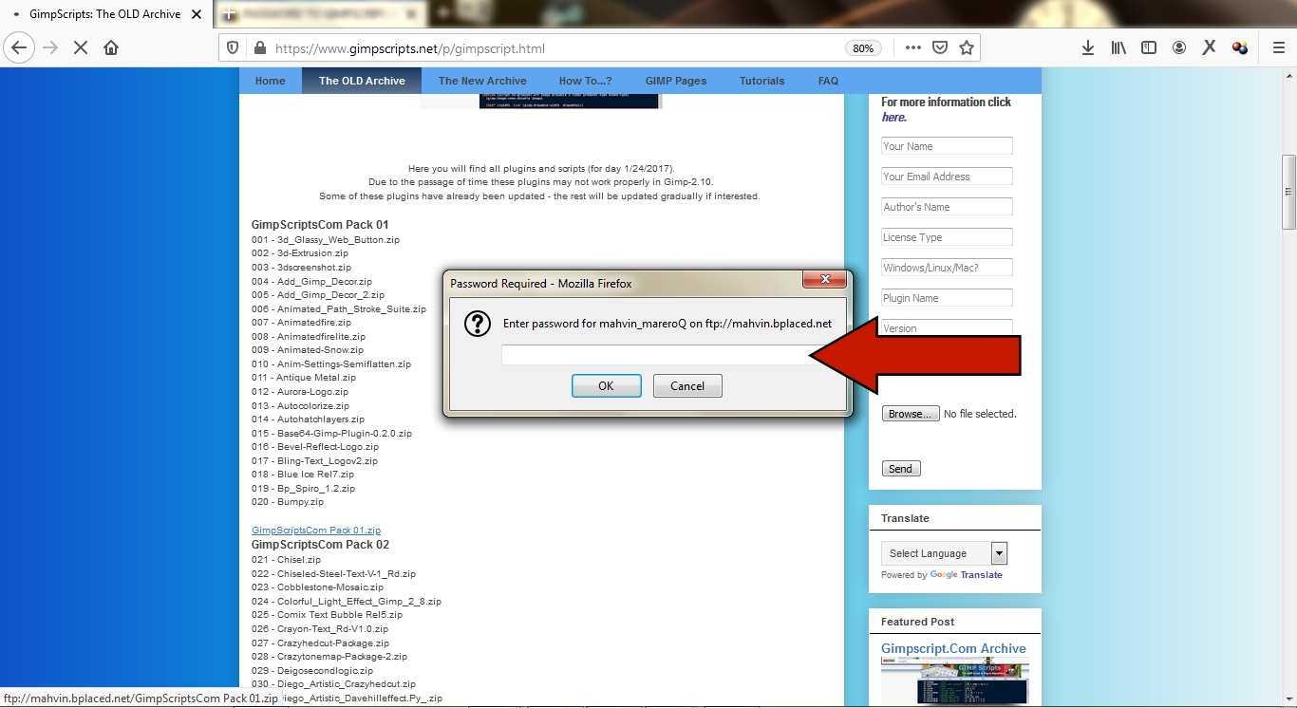This screenshot has height=708, width=1297.
Task: Go back to the previous page
Action: pos(19,47)
